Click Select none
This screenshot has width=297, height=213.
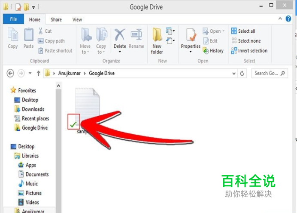click(246, 41)
